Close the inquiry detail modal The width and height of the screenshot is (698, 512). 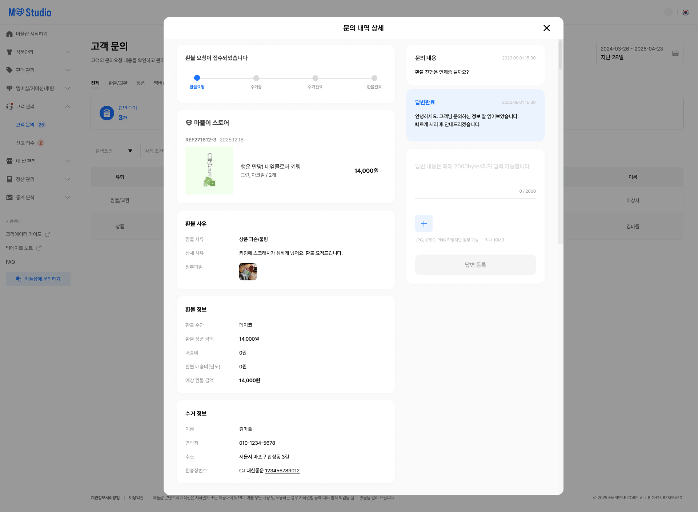pyautogui.click(x=546, y=28)
